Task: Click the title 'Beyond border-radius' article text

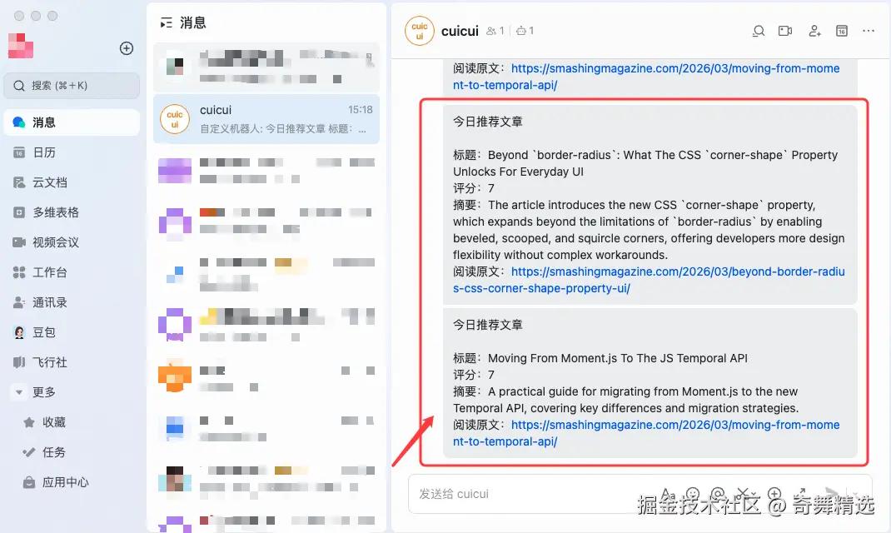Action: tap(645, 163)
